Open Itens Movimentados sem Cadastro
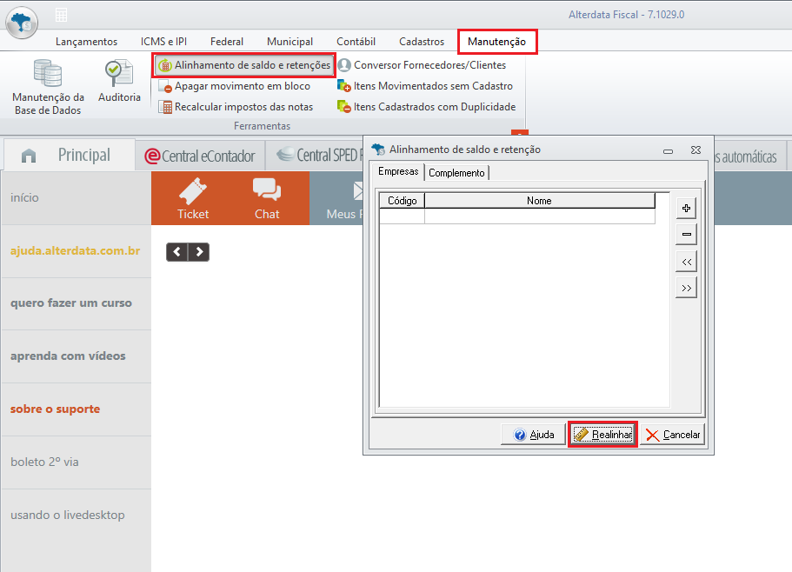Image resolution: width=792 pixels, height=572 pixels. pos(425,86)
